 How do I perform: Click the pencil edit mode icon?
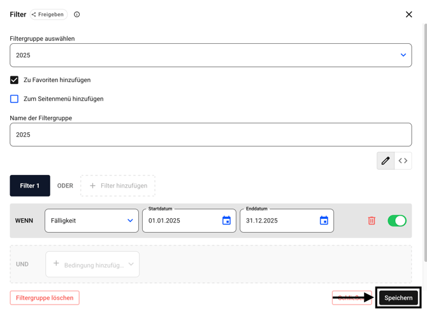[x=386, y=161]
